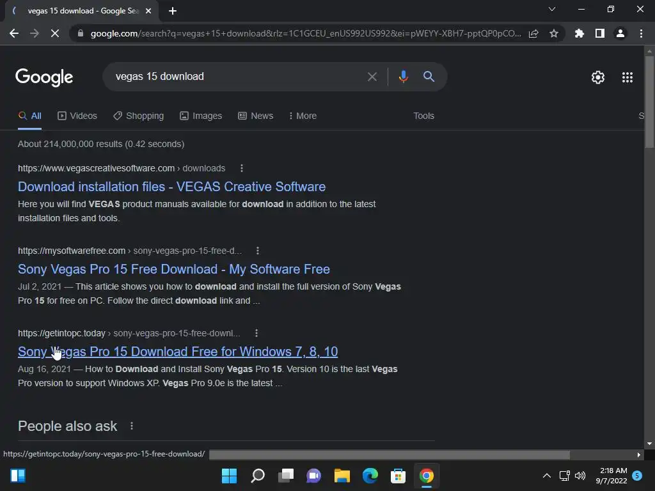Open options for mysoftwarefree result
655x491 pixels.
(257, 251)
